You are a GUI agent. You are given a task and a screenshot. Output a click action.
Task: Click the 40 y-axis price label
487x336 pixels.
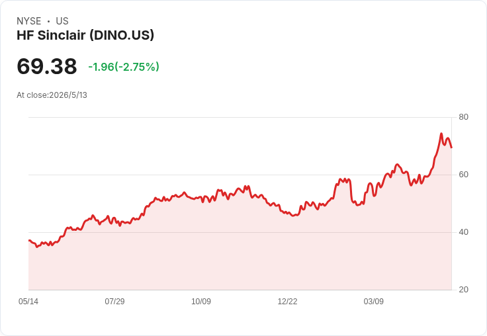(463, 232)
